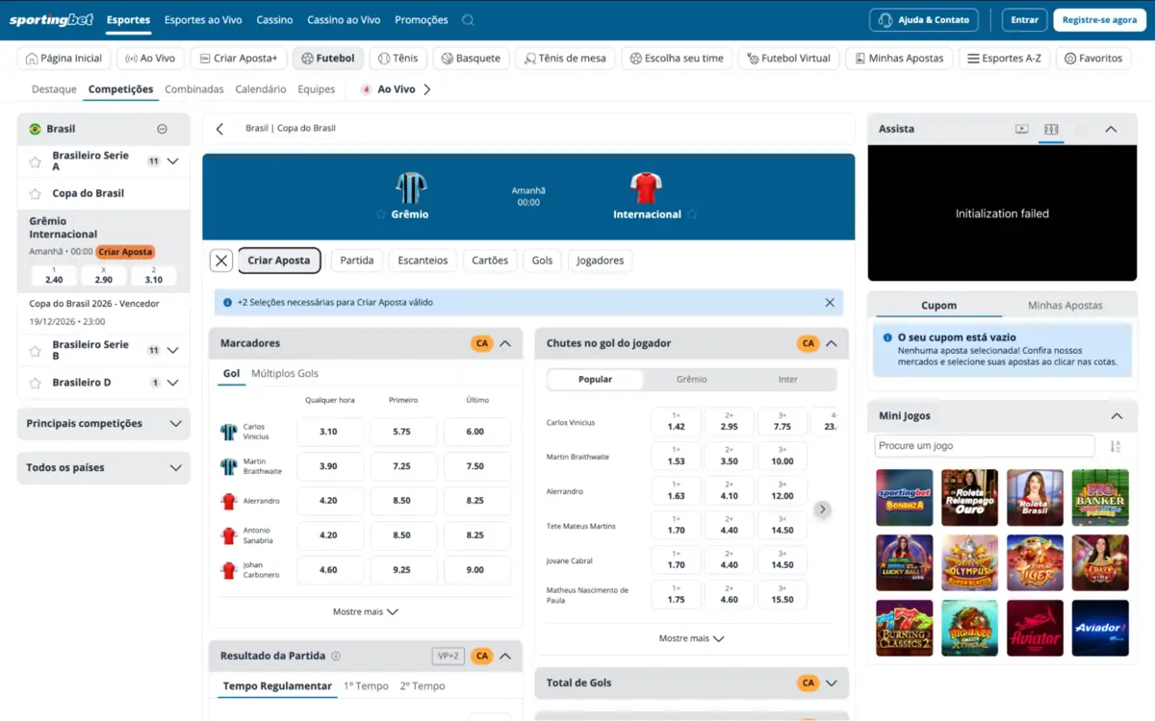Click the Sportingbet logo
The image size is (1155, 721).
(x=50, y=19)
